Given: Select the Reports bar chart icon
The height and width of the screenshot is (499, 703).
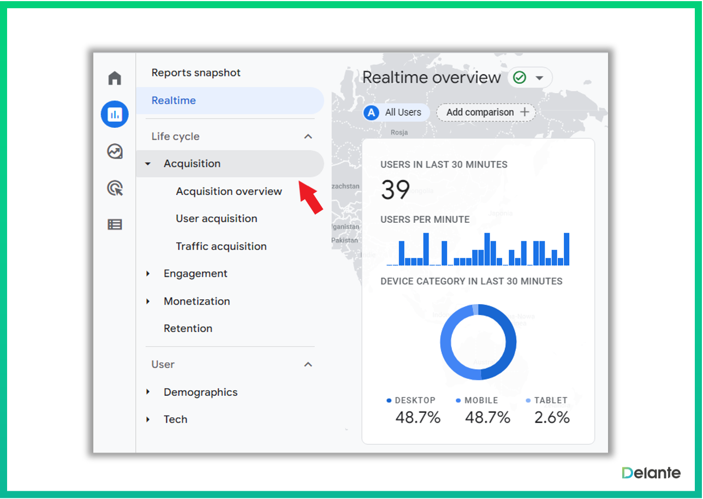Looking at the screenshot, I should pyautogui.click(x=115, y=115).
